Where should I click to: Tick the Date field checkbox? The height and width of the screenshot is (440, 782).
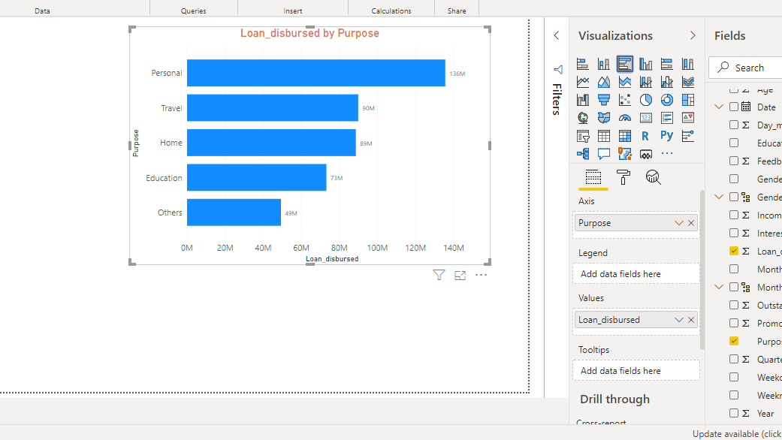click(x=734, y=107)
